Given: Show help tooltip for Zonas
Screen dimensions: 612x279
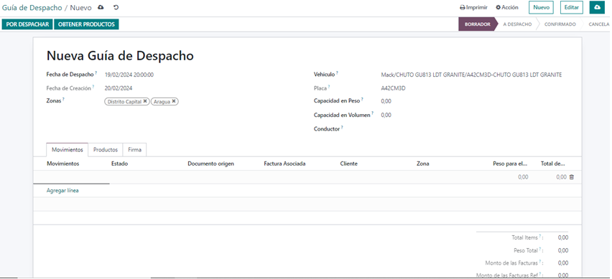Looking at the screenshot, I should pyautogui.click(x=63, y=99).
